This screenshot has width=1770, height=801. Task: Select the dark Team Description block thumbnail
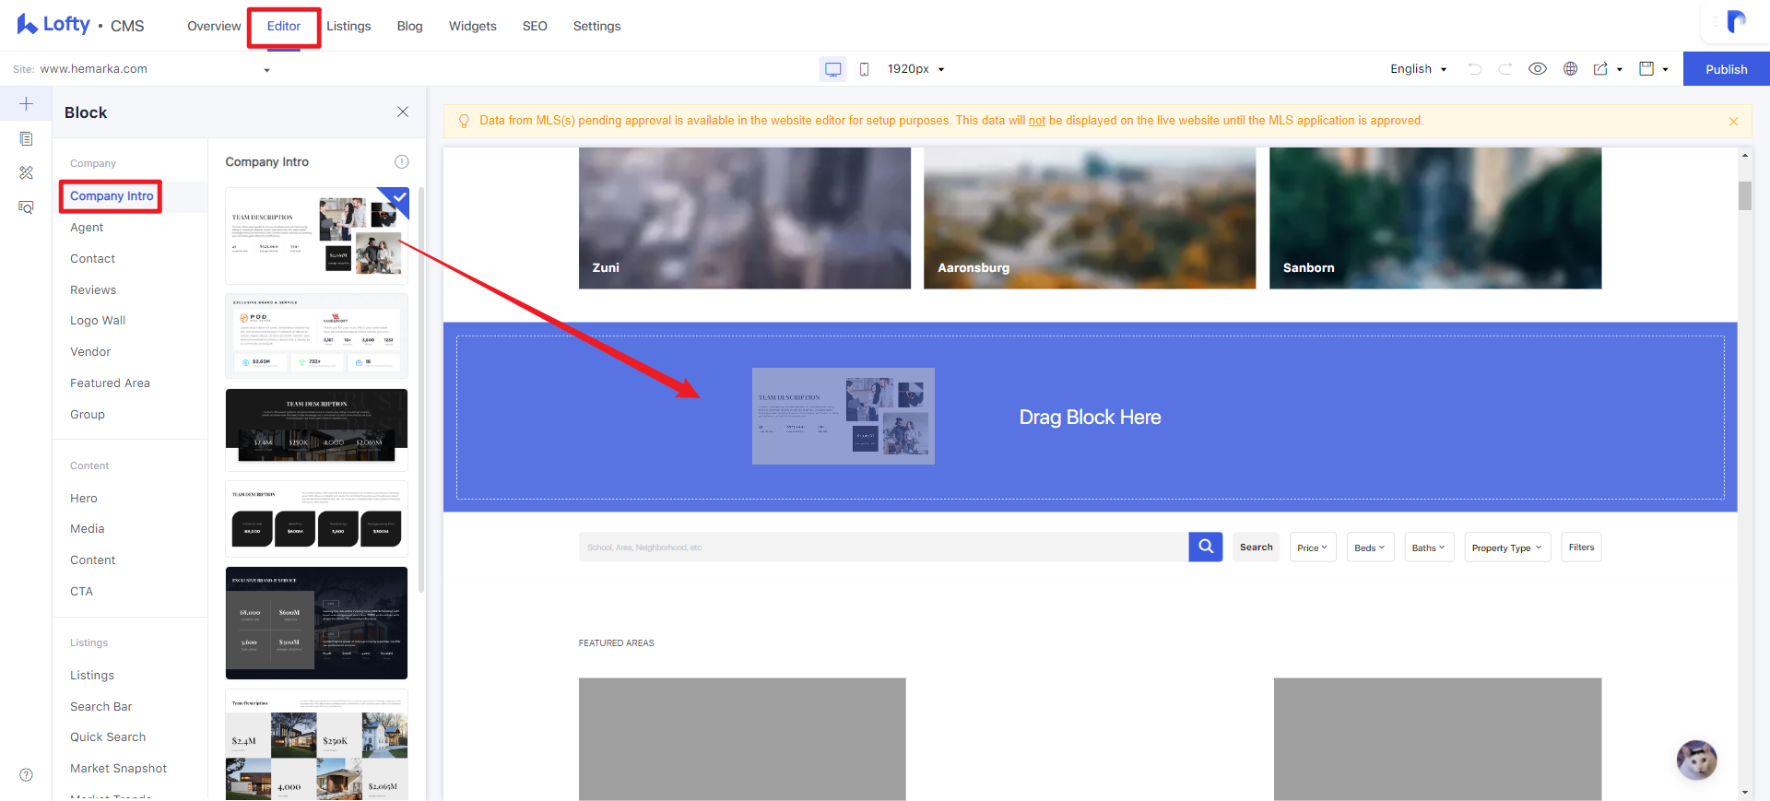click(x=316, y=430)
